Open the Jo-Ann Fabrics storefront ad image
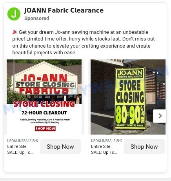This screenshot has width=171, height=181. (44, 97)
